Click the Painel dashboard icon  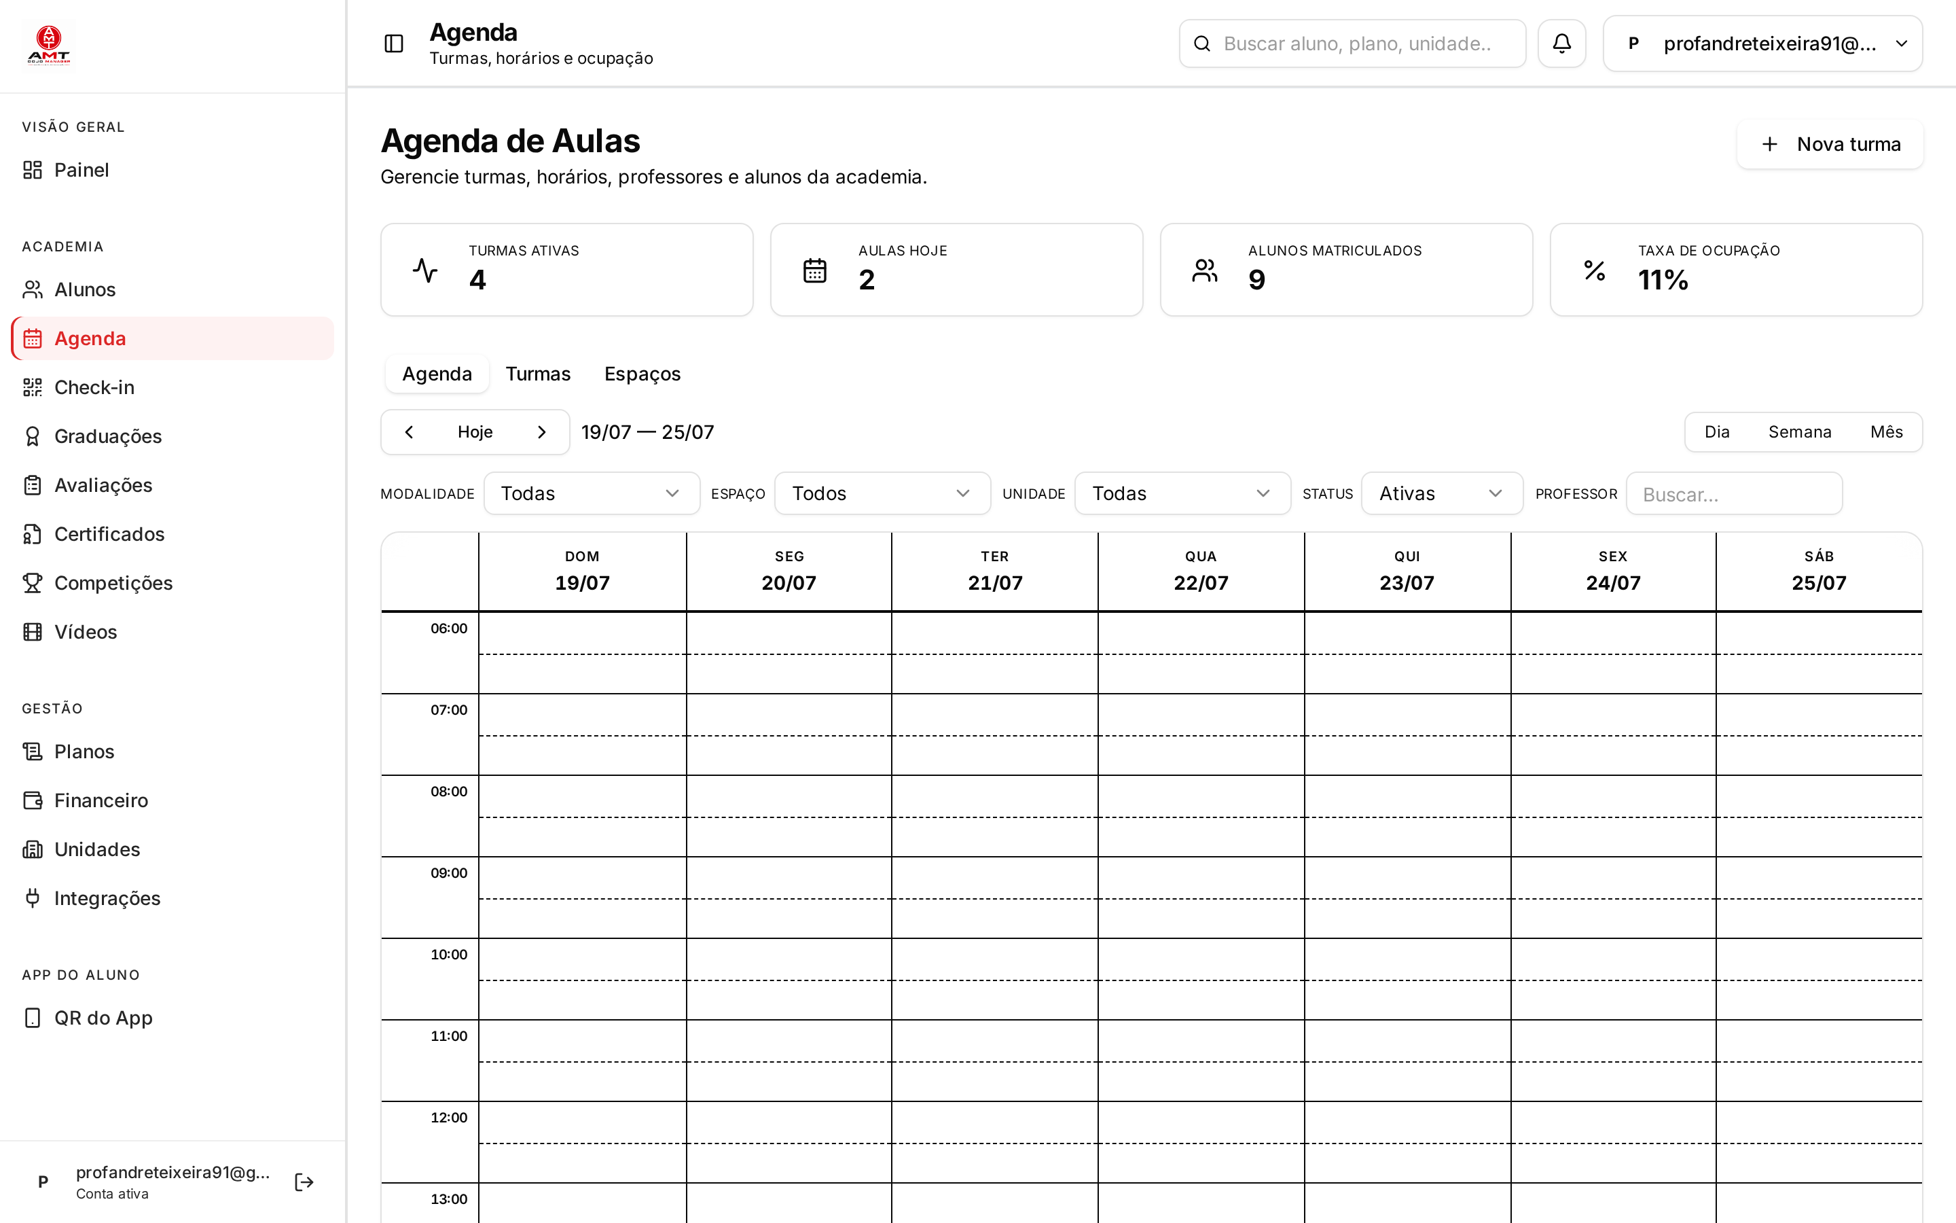[x=33, y=170]
